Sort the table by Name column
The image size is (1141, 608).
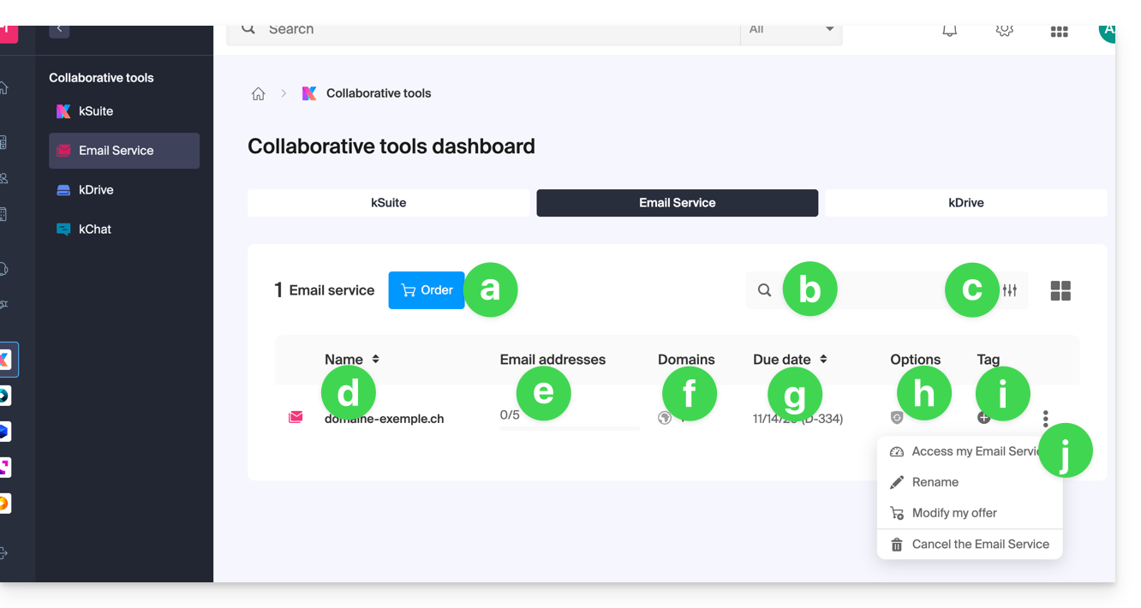(x=375, y=360)
